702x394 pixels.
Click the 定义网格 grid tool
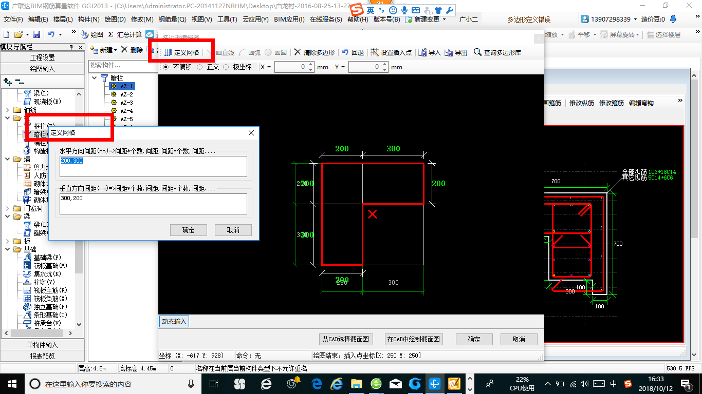coord(181,52)
